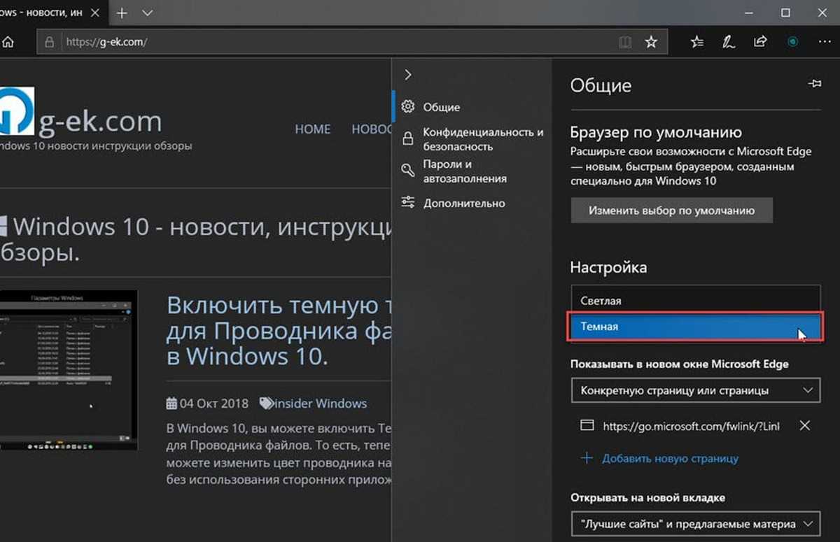Choose Светлая theme option

[695, 300]
